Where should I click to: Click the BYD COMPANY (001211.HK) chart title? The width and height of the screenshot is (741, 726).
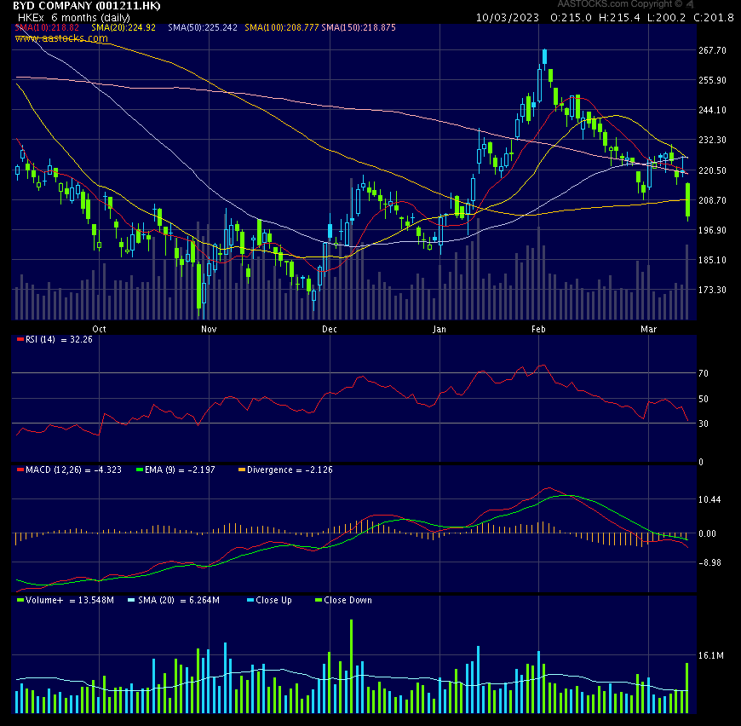pyautogui.click(x=87, y=6)
